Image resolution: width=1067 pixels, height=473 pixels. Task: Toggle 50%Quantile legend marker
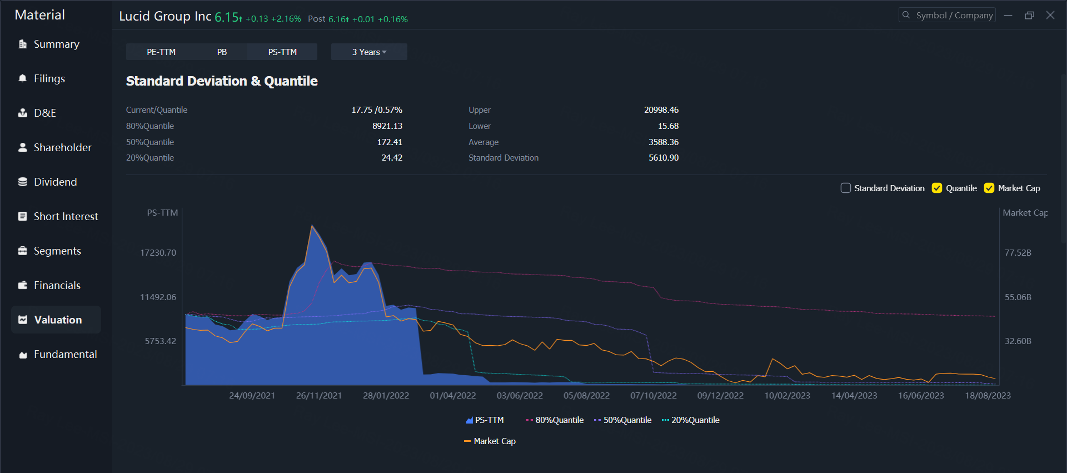coord(597,420)
